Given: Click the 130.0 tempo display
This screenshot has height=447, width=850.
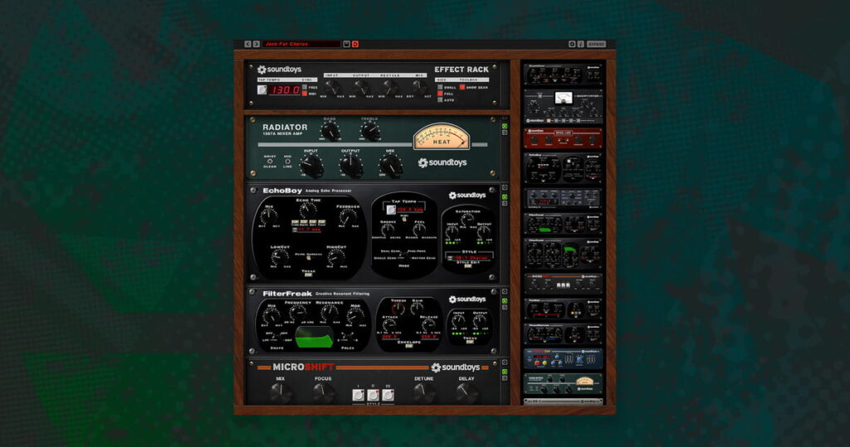Looking at the screenshot, I should coord(286,90).
